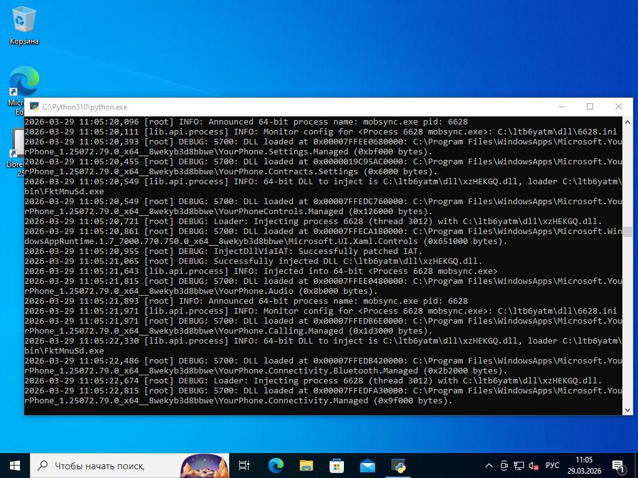
Task: Open the Recycle Bin (Корзина) desktop icon
Action: tap(24, 25)
